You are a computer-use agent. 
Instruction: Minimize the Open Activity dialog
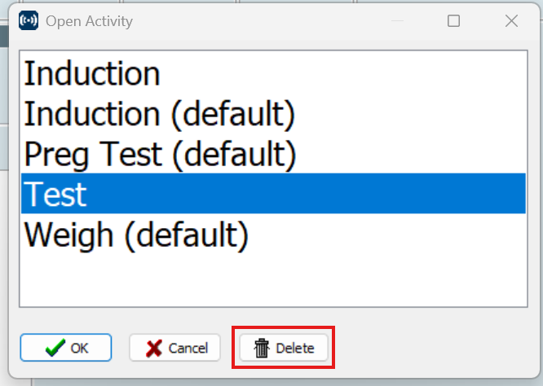(x=397, y=21)
